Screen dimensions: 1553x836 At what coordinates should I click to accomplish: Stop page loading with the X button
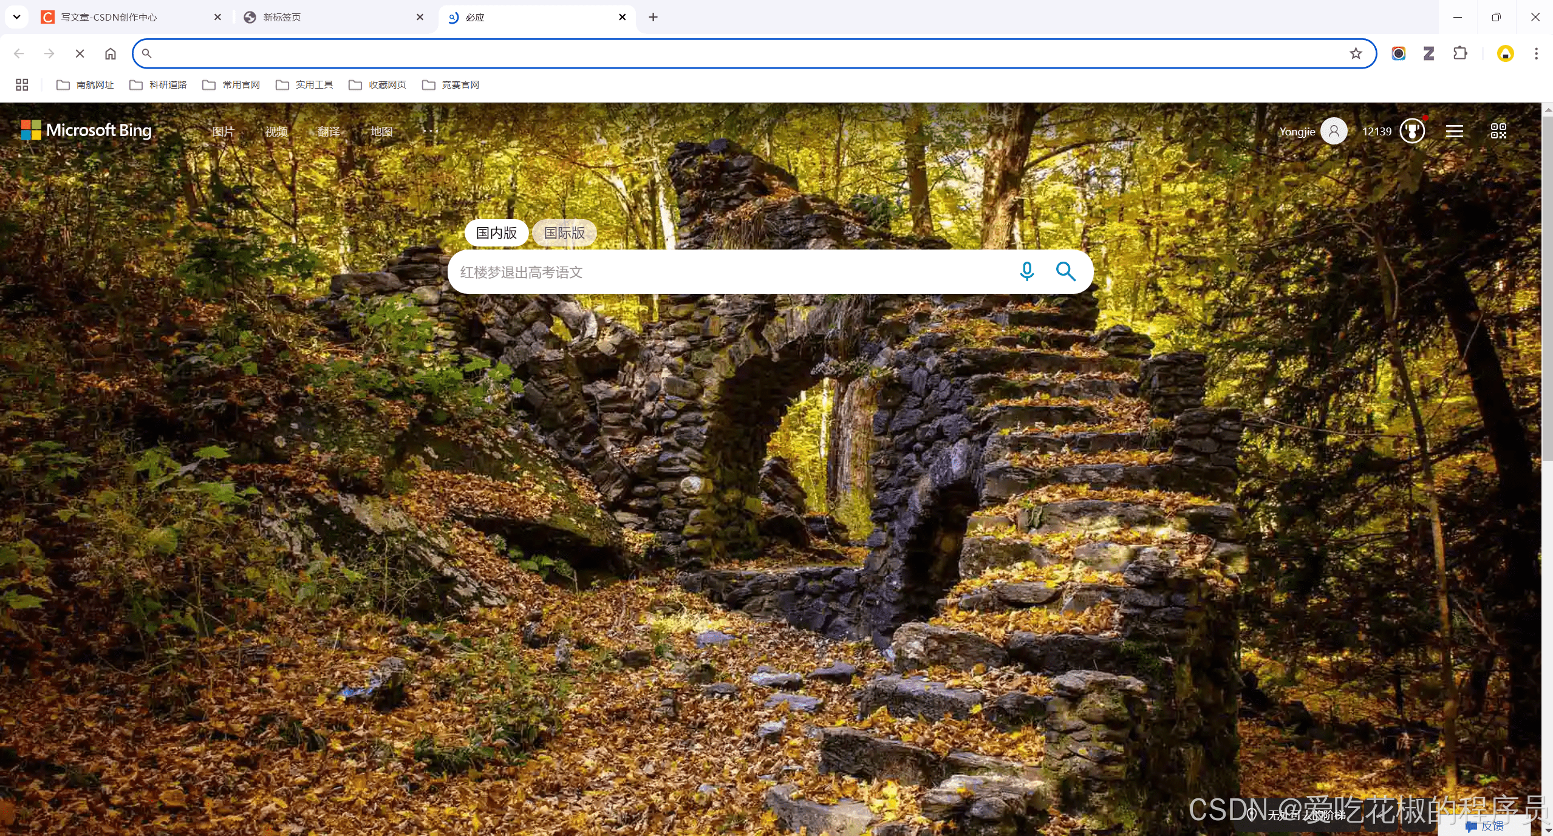[x=80, y=53]
